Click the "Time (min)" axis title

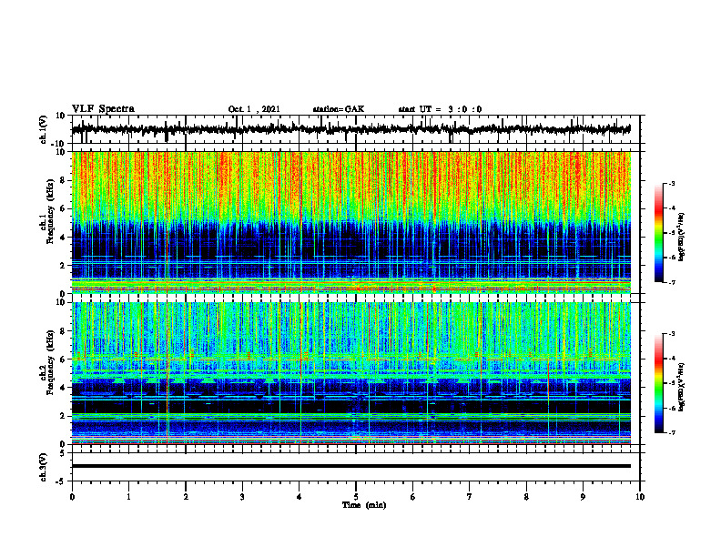click(364, 505)
